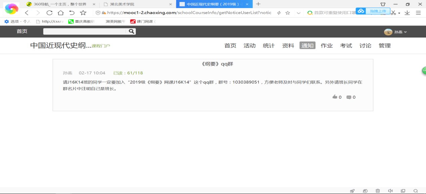Click the star favorites icon beside restore
This screenshot has width=426, height=194.
tap(83, 13)
